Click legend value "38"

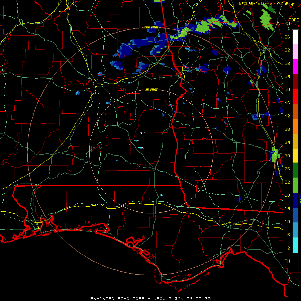(x=287, y=129)
